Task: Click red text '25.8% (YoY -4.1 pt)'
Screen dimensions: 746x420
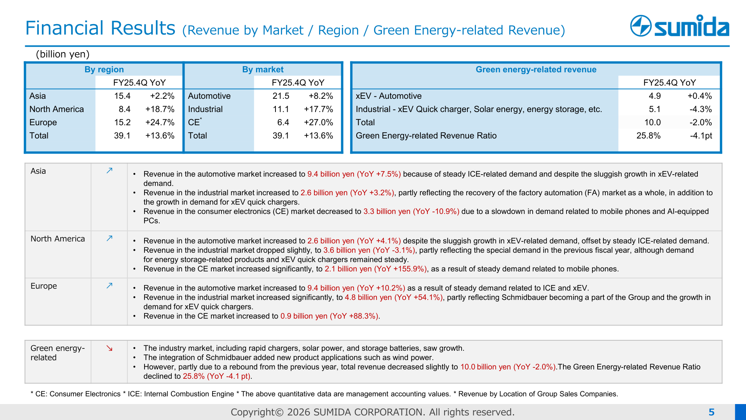Action: [217, 376]
